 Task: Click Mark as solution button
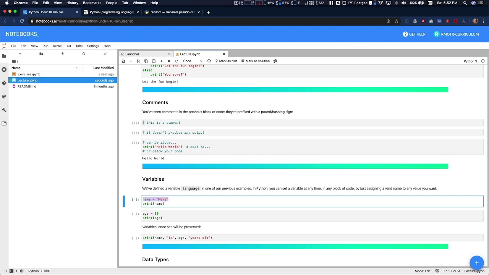pyautogui.click(x=255, y=61)
